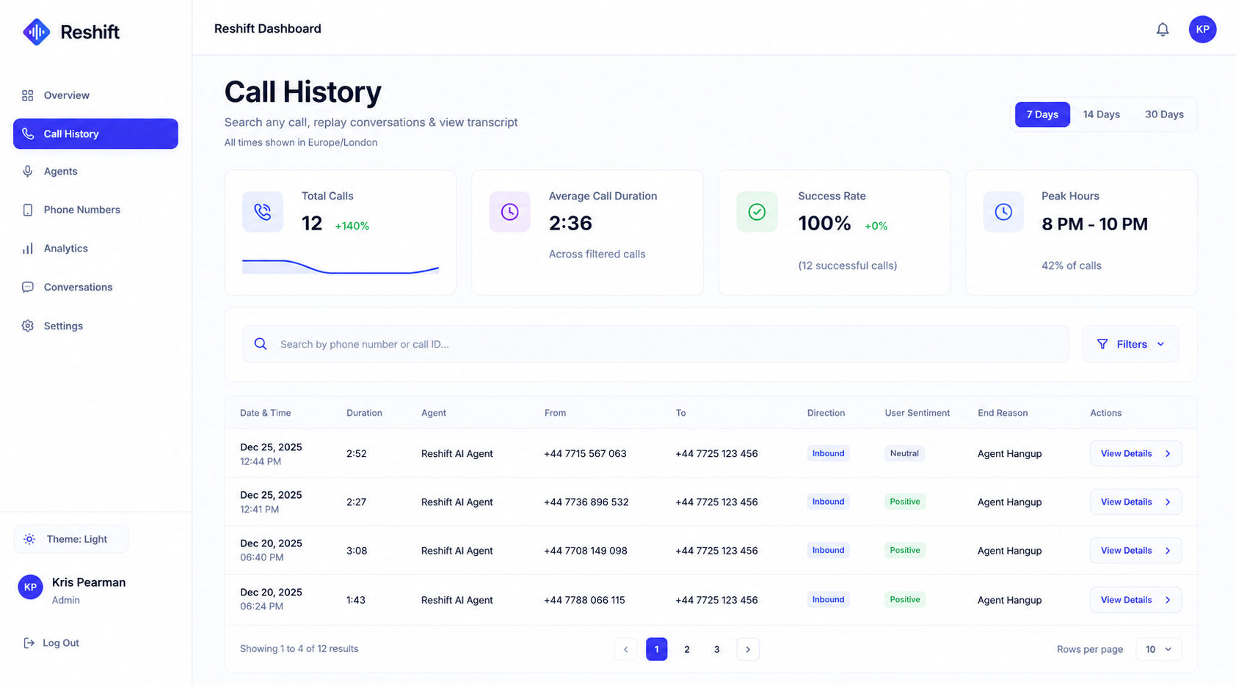Screen dimensions: 1236x685
Task: View Details for 12:41 PM call
Action: 1135,502
